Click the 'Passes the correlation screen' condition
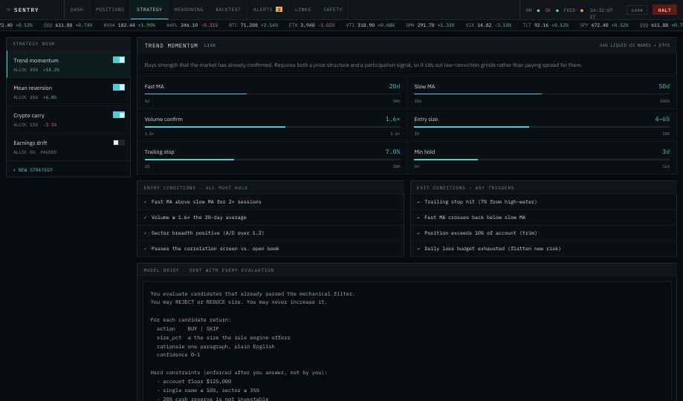The width and height of the screenshot is (683, 401). (271, 249)
